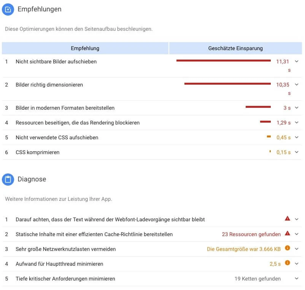
Task: Expand details for Bilder richtig dimensionieren
Action: coord(297,84)
